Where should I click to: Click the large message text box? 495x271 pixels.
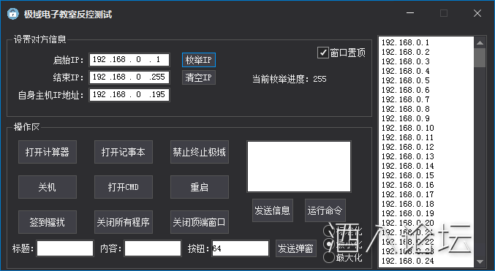point(299,167)
